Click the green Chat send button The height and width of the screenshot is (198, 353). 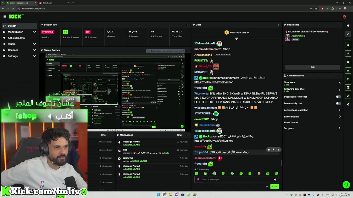[274, 187]
